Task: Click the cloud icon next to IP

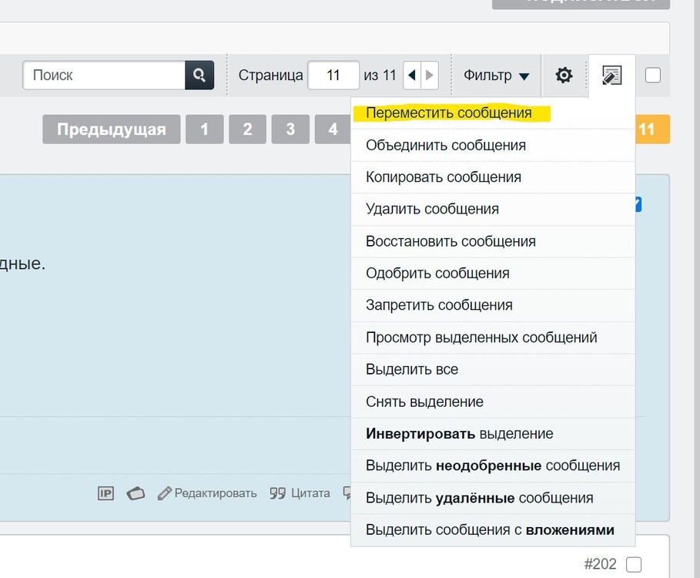Action: (136, 493)
